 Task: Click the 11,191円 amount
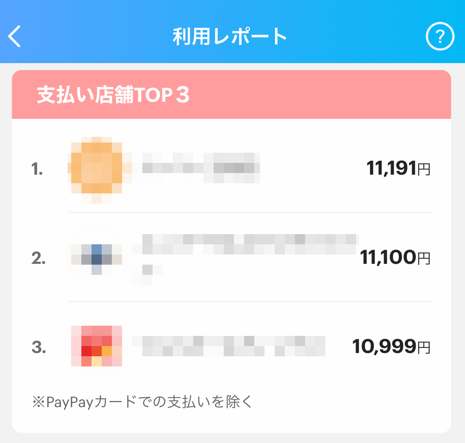[x=398, y=168]
